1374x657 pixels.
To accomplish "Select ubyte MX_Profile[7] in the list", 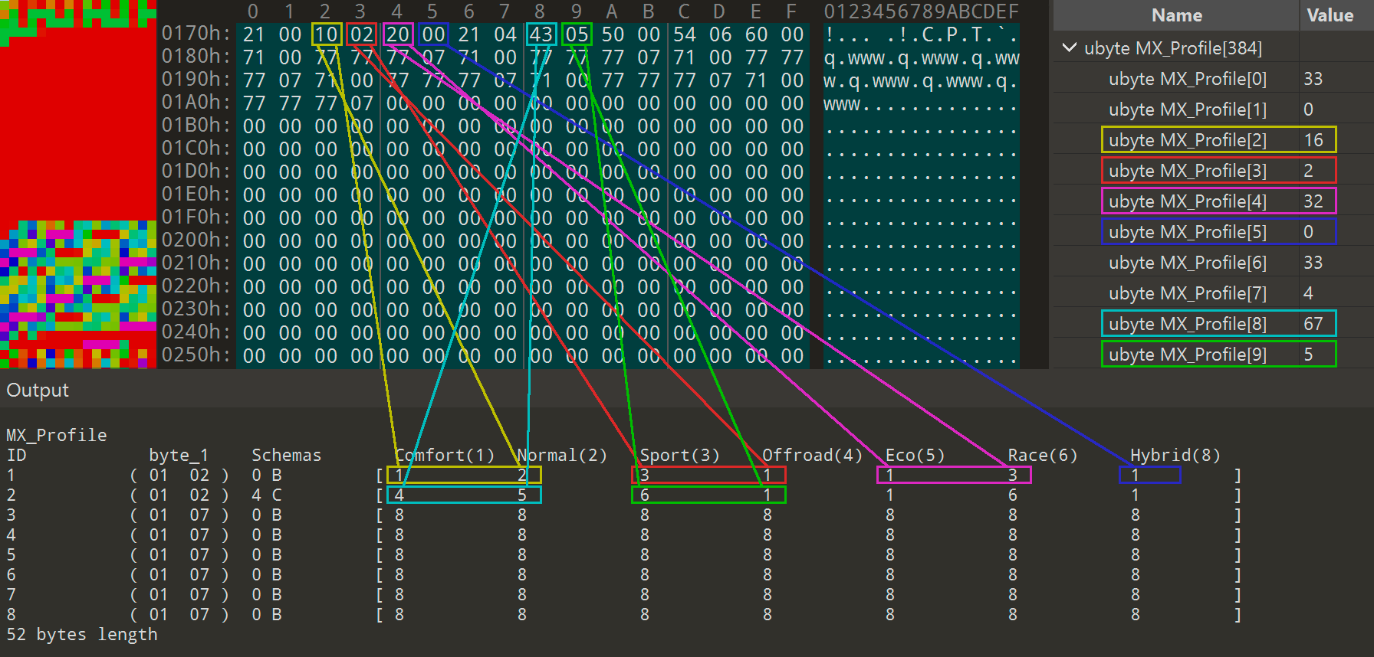I will tap(1187, 293).
